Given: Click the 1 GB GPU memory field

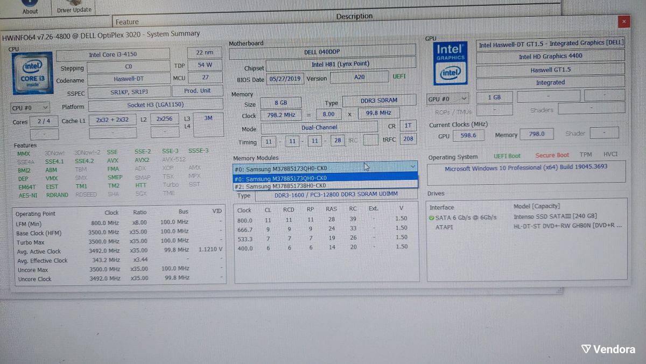Looking at the screenshot, I should click(x=494, y=97).
